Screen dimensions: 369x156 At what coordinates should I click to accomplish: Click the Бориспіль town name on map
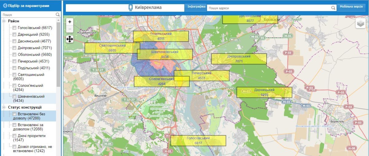pos(337,122)
